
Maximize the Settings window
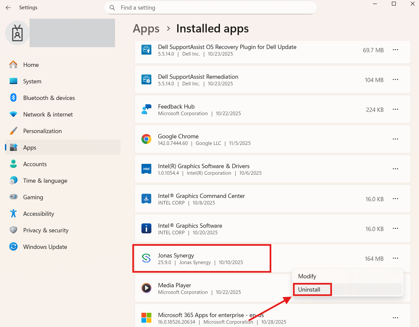coord(394,4)
